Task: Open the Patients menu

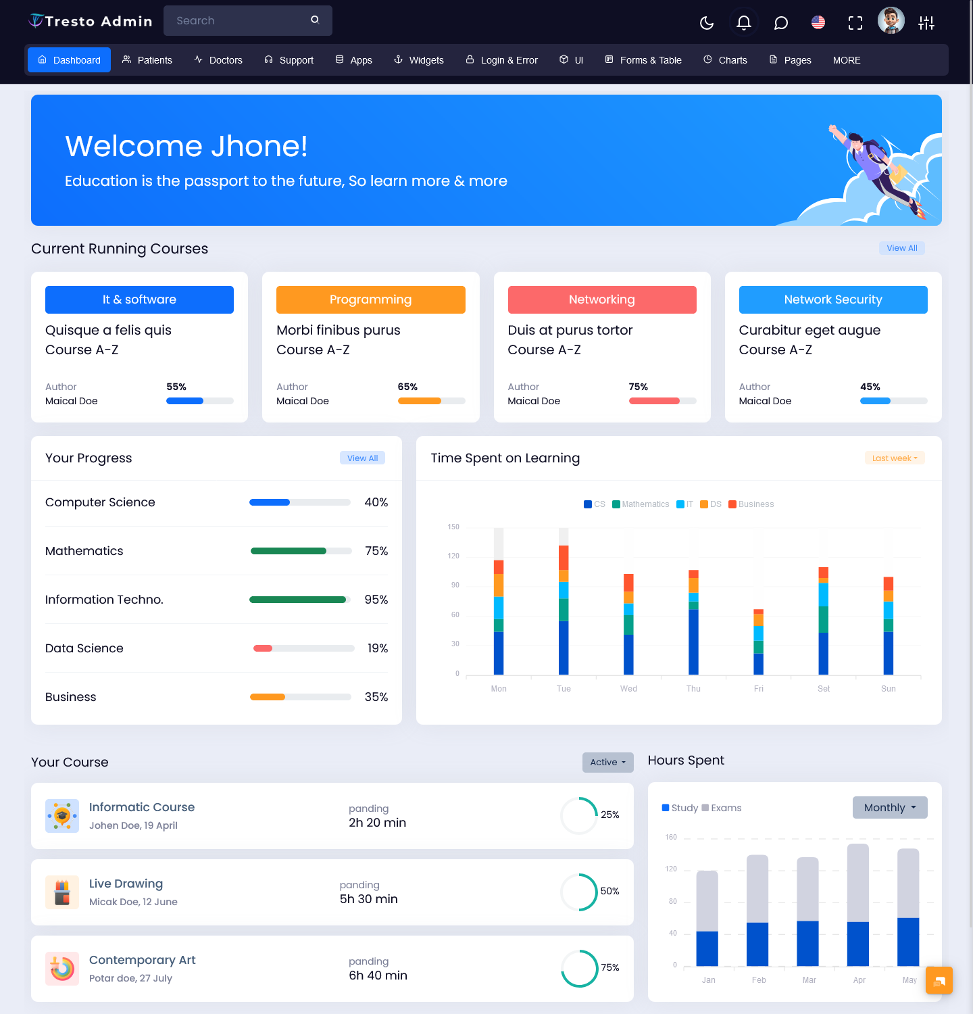Action: click(x=147, y=60)
